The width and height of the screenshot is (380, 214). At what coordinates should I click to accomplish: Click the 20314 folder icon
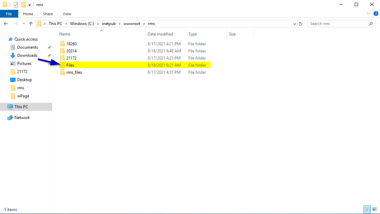[62, 51]
